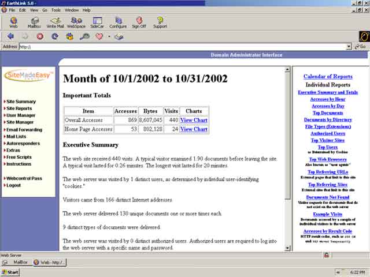
Task: Open the MailBox toolbar icon
Action: pos(34,22)
